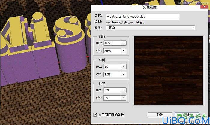Click the 平铺 V/Y 3.33 field

pos(112,75)
